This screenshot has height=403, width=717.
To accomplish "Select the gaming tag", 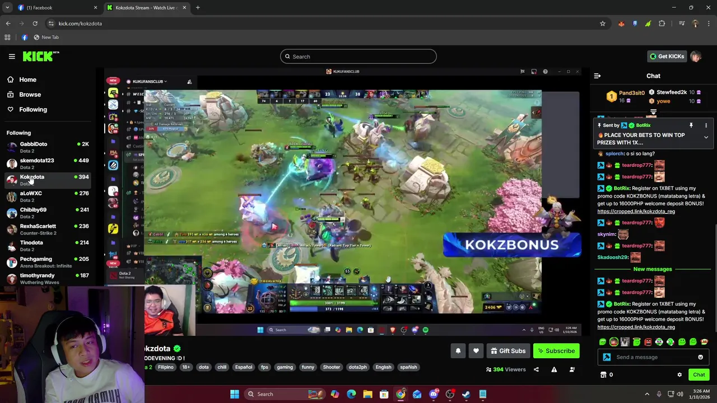I will point(285,367).
